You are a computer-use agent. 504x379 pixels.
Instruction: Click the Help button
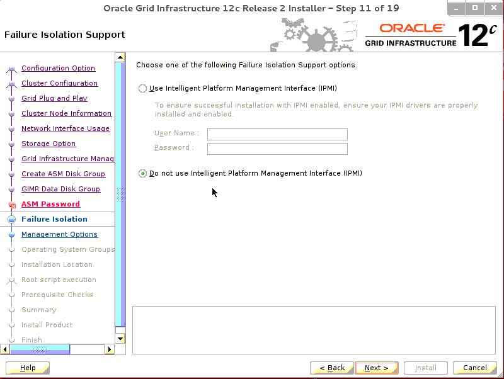(28, 368)
